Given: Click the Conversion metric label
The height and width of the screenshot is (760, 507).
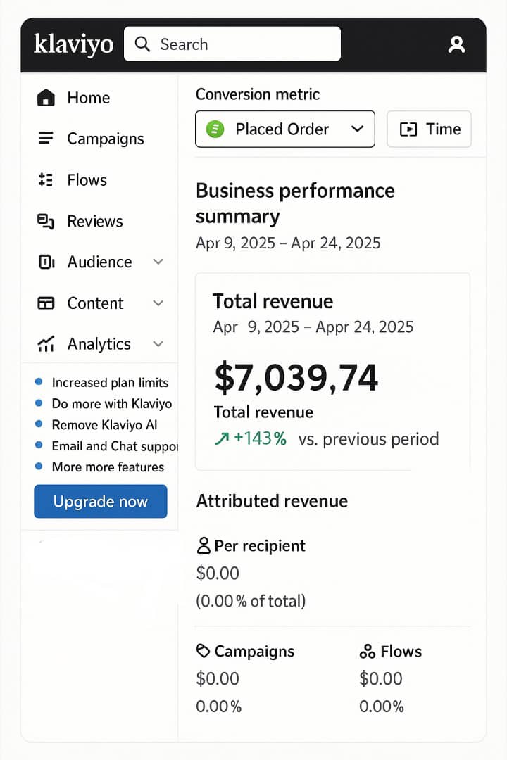Looking at the screenshot, I should 258,94.
